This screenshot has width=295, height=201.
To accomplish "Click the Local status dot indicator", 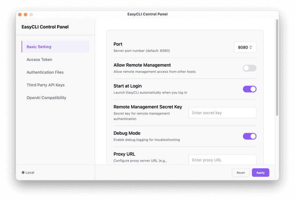I will (x=23, y=172).
